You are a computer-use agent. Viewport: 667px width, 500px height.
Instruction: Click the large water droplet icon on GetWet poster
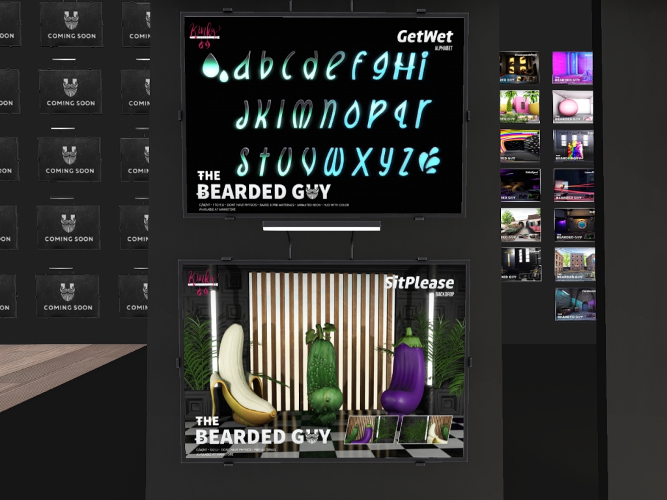[210, 66]
